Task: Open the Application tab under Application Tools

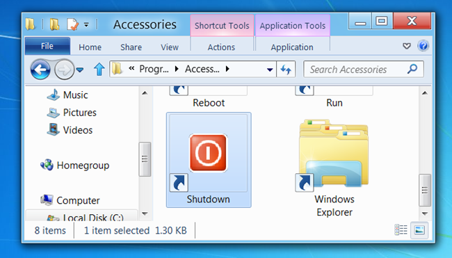Action: (292, 47)
